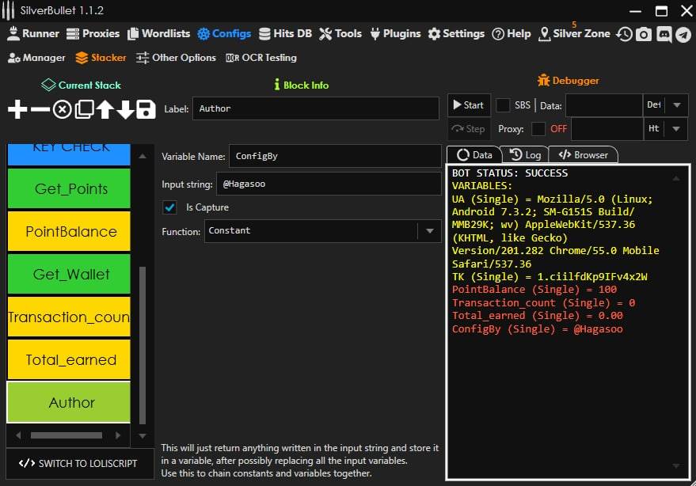The width and height of the screenshot is (696, 486).
Task: Click the Switch to LoliScript button
Action: [78, 464]
